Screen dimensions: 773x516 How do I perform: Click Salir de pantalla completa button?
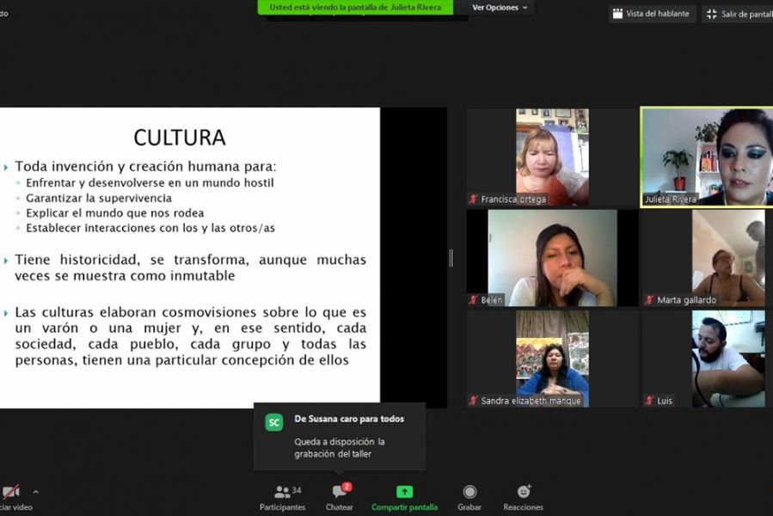[x=738, y=15]
